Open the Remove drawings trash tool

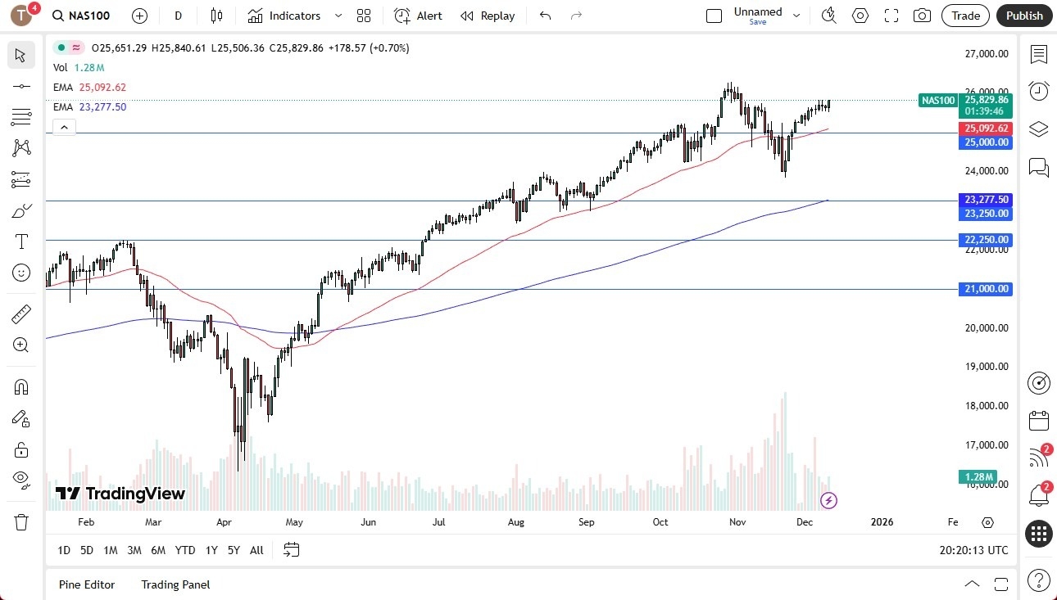21,521
